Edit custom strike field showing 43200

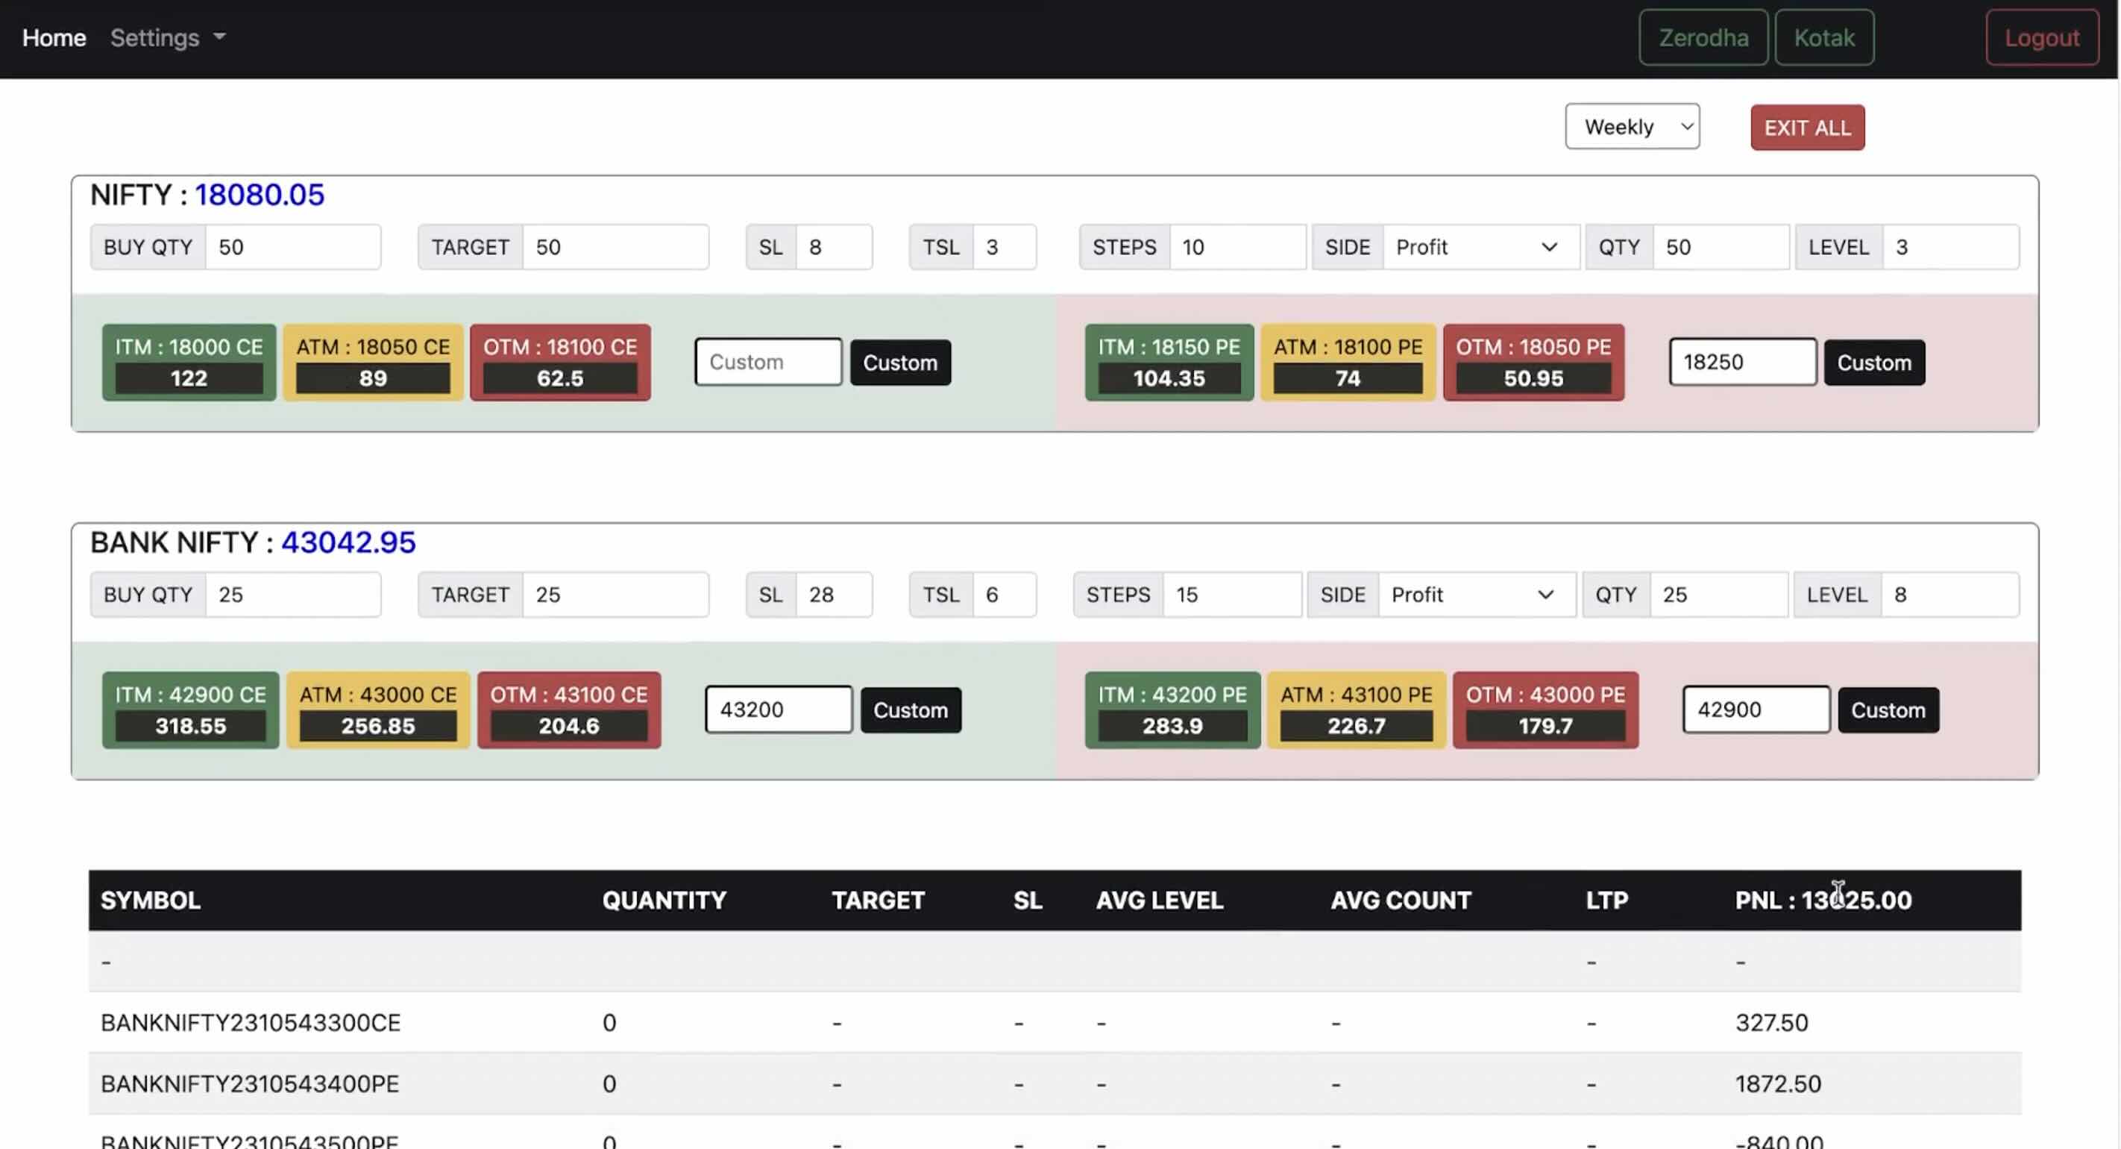pyautogui.click(x=778, y=709)
